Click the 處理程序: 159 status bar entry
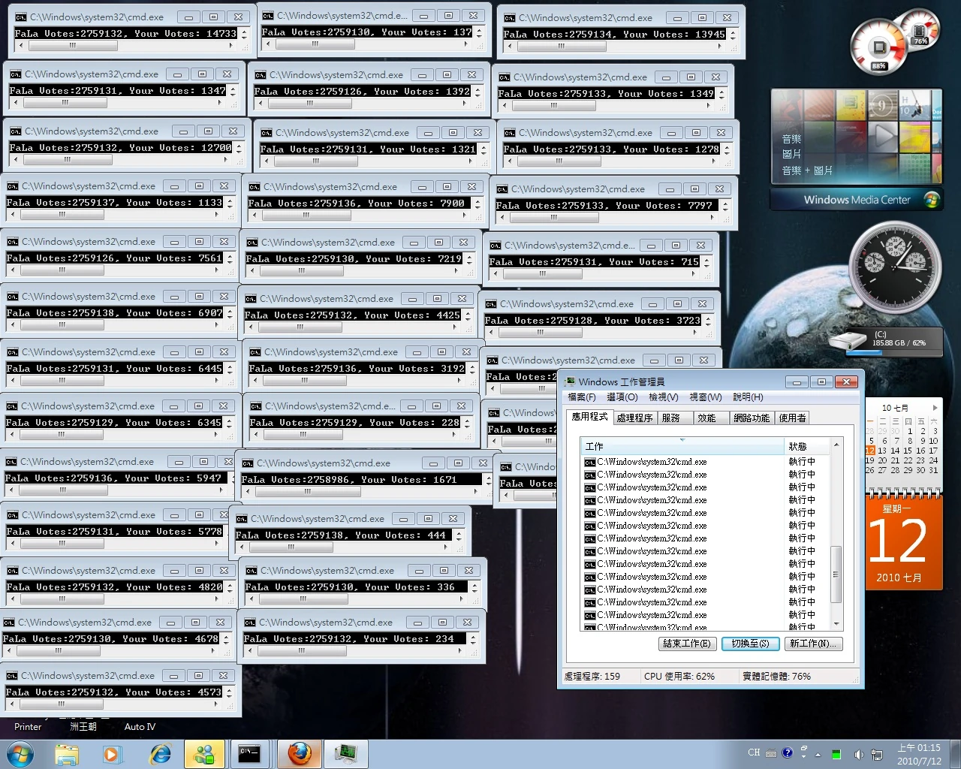The width and height of the screenshot is (961, 769). [592, 677]
